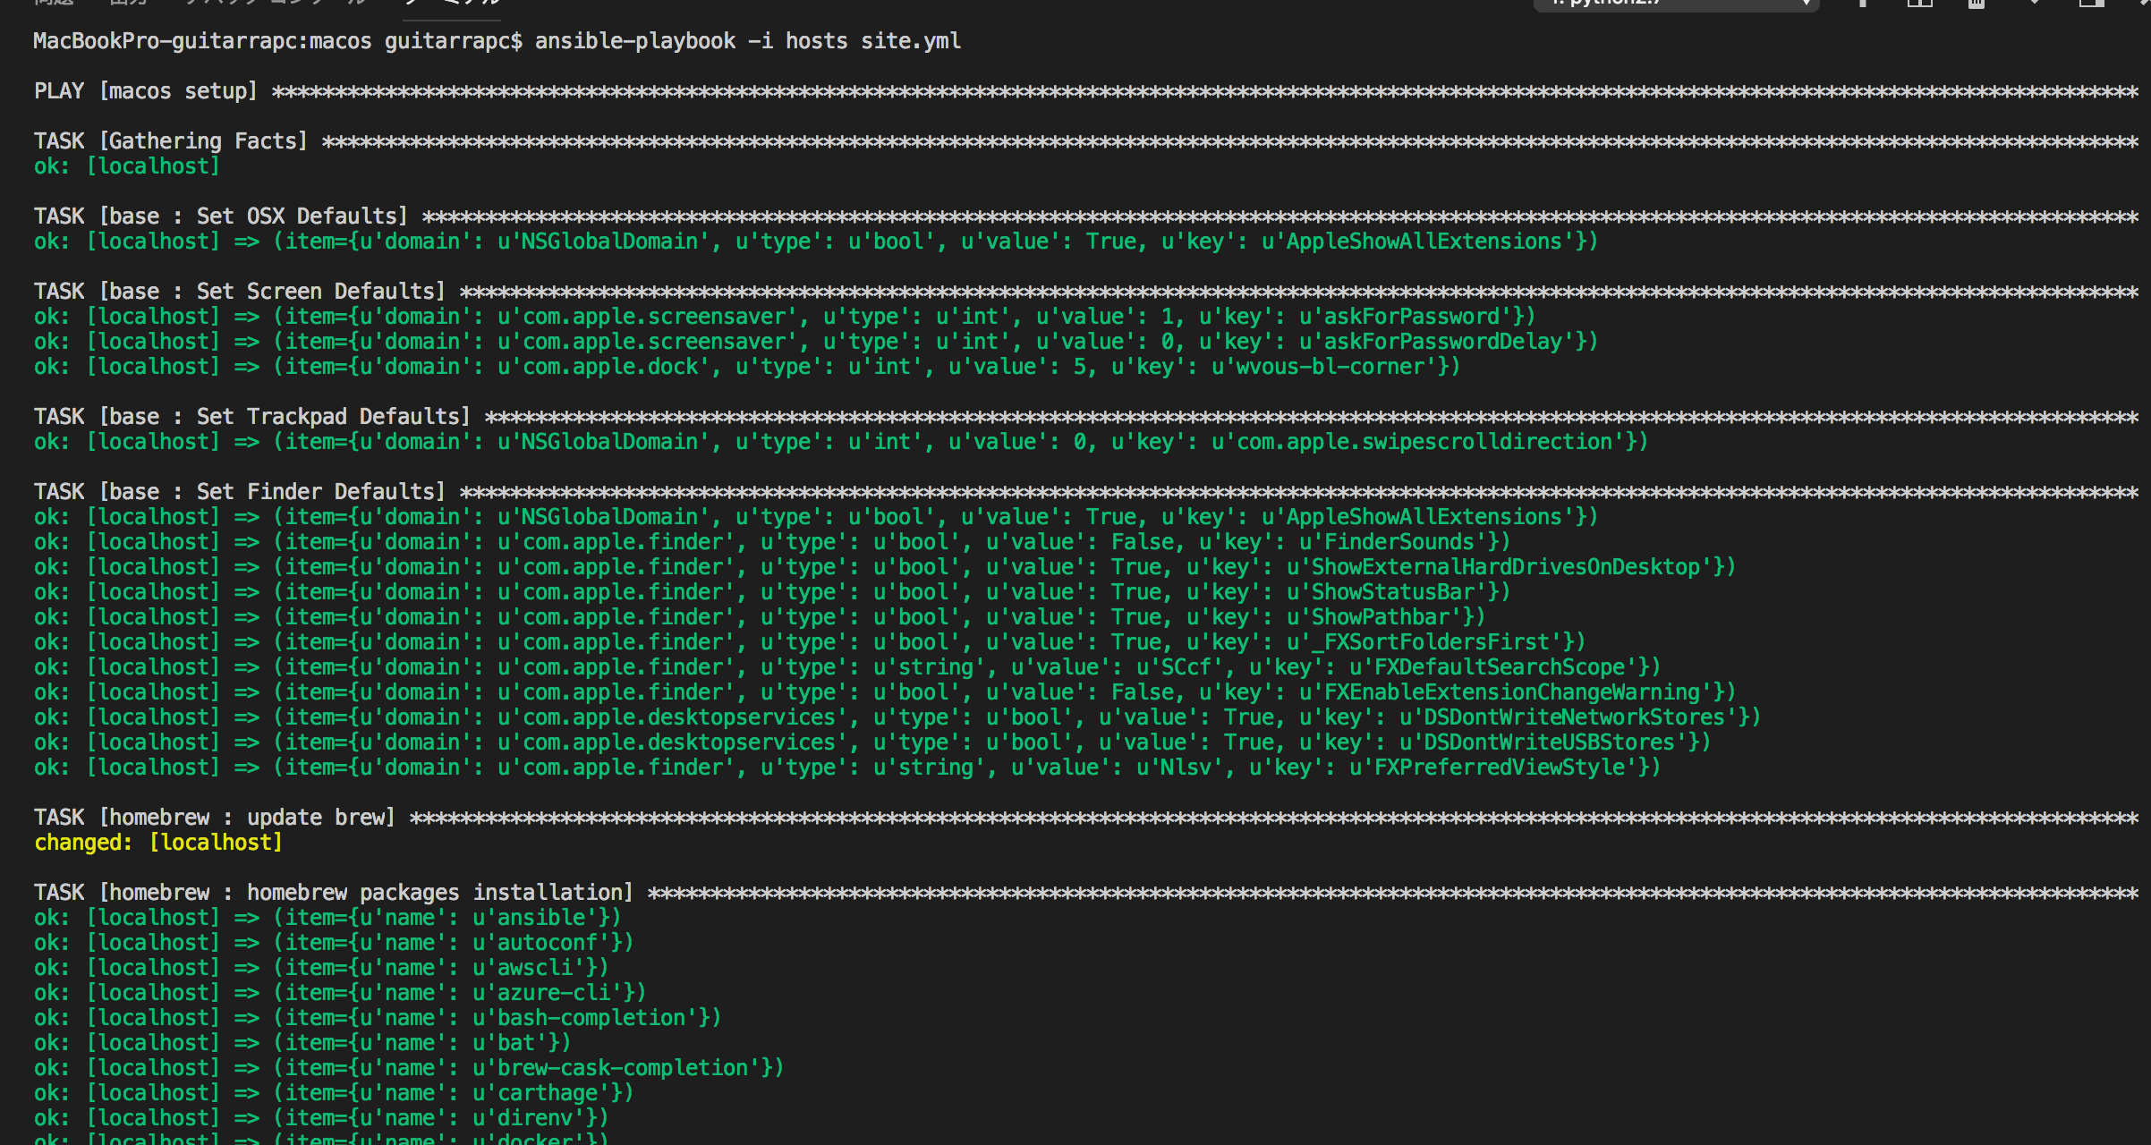Click the yellow changed: [localhost] line
The image size is (2151, 1145).
158,842
